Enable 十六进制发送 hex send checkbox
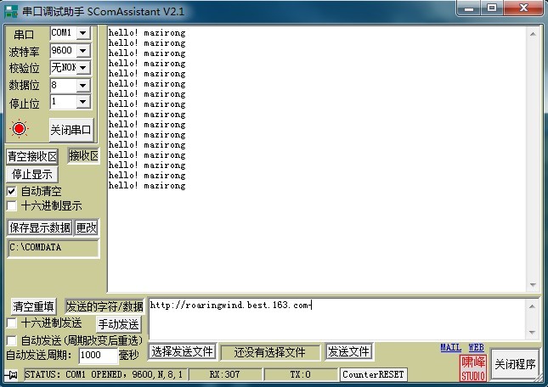 pyautogui.click(x=12, y=323)
